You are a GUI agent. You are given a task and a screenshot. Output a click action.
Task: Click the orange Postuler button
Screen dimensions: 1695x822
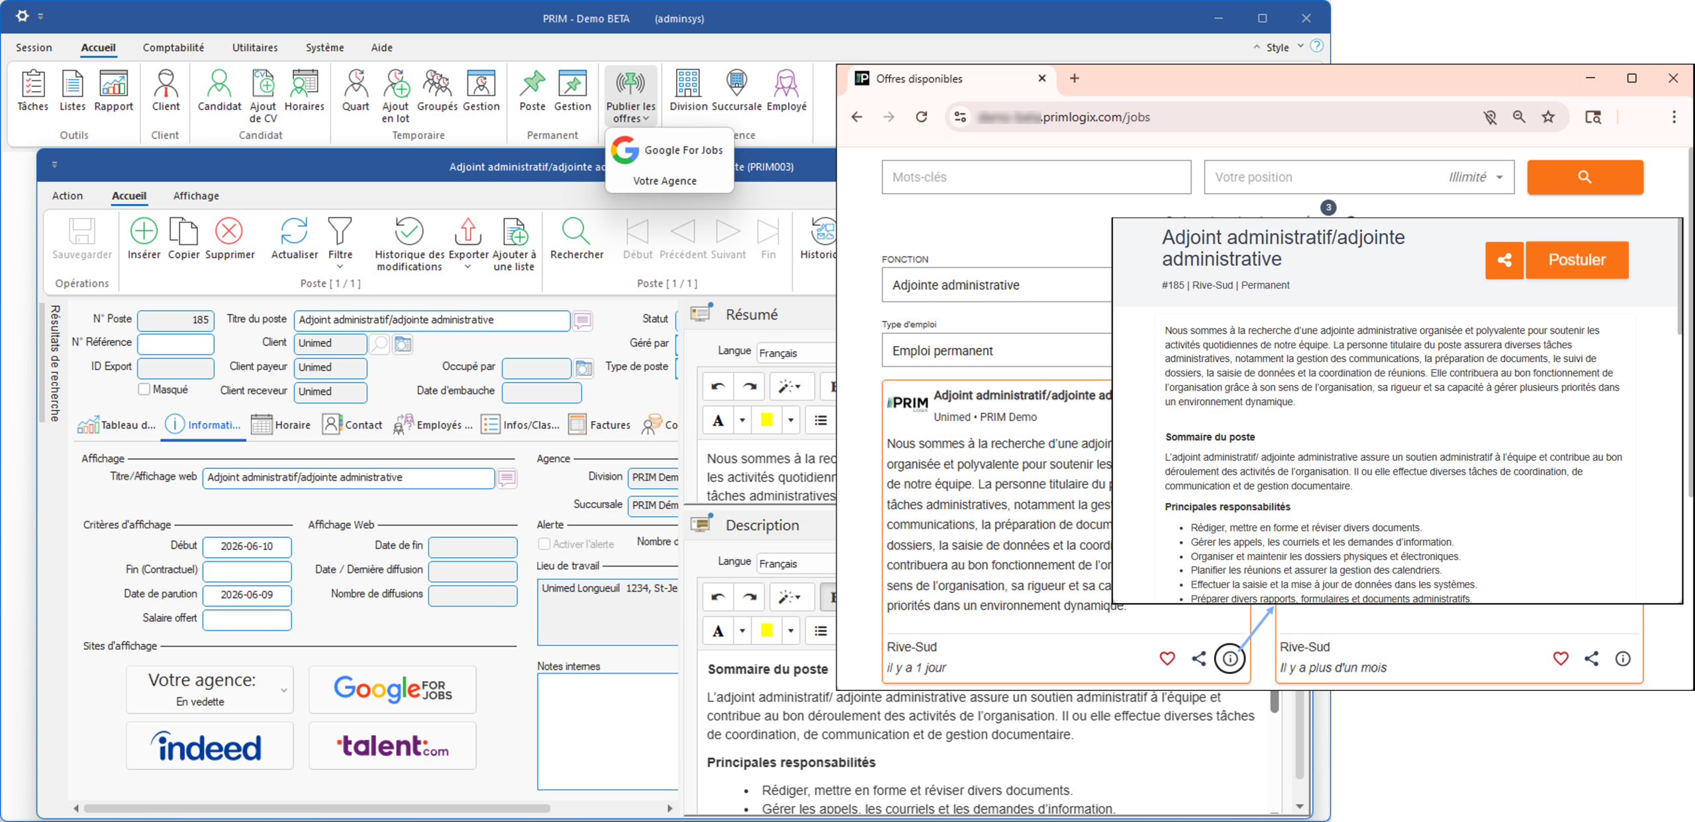(x=1576, y=259)
